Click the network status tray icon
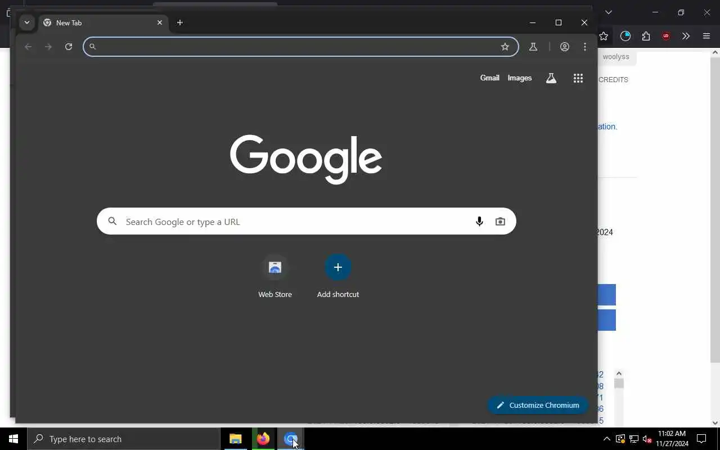The image size is (720, 450). click(x=634, y=439)
